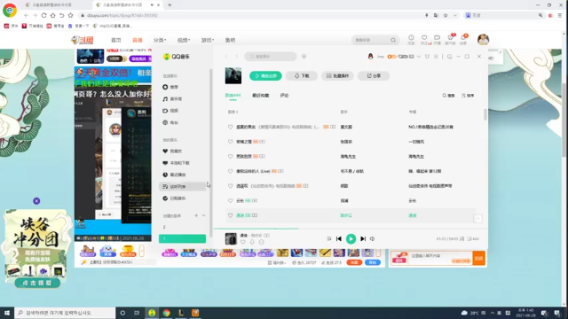
Task: Click the Douyu search field
Action: [371, 40]
